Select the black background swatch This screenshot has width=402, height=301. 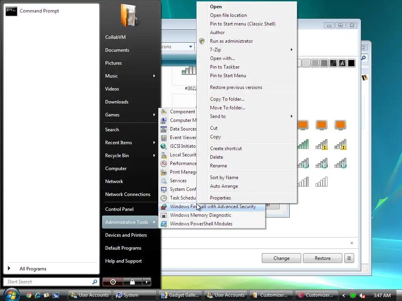pyautogui.click(x=351, y=63)
